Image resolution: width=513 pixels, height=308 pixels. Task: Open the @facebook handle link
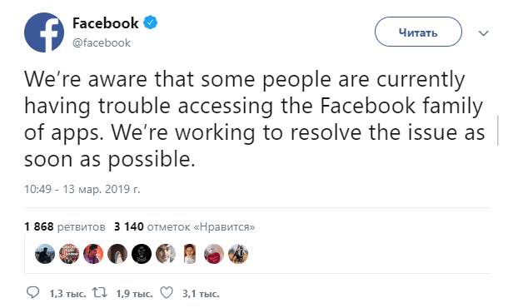pyautogui.click(x=102, y=42)
